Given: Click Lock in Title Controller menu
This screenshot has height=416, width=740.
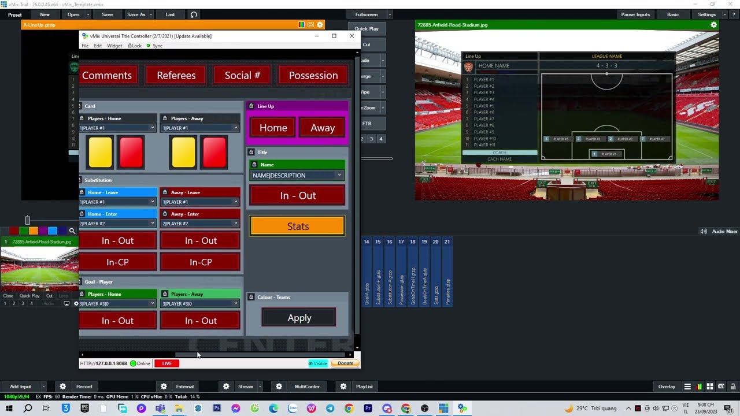Looking at the screenshot, I should point(135,46).
